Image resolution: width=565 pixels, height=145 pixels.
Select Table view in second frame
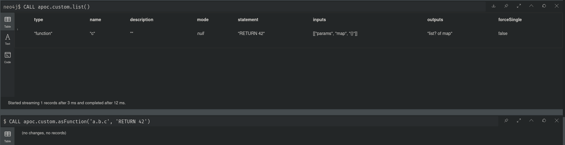(8, 136)
